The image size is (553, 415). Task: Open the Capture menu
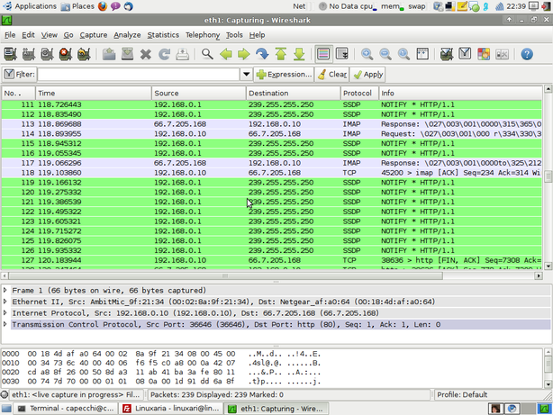pyautogui.click(x=93, y=35)
